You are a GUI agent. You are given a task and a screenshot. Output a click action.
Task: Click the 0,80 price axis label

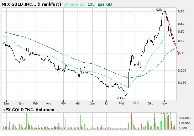pyautogui.click(x=181, y=11)
